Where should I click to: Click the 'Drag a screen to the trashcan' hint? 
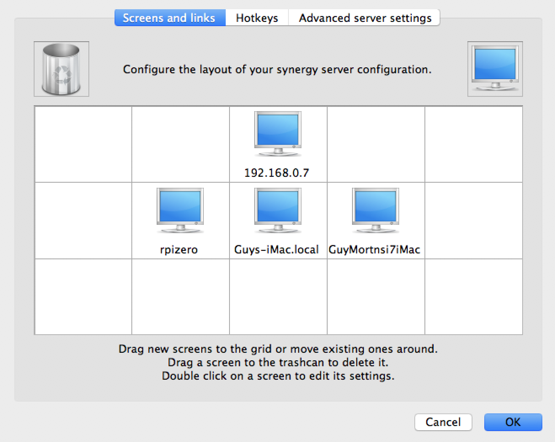point(278,362)
